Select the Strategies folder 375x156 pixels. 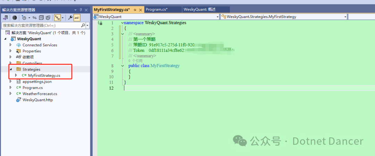pos(31,69)
